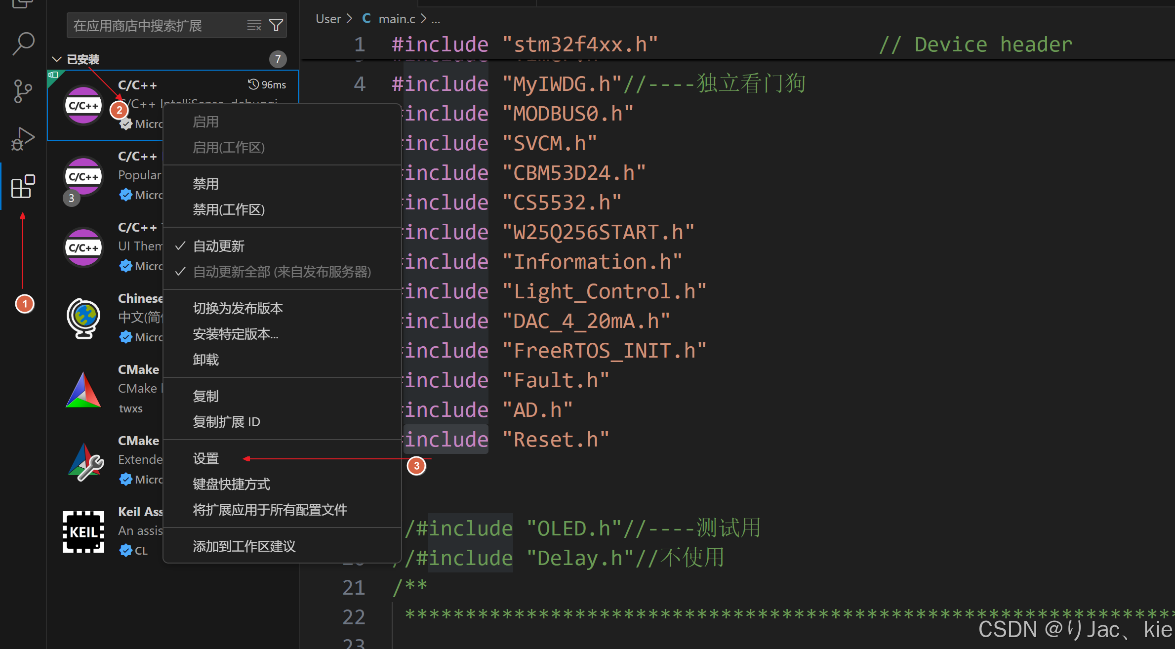
Task: Toggle 禁用(工作区) for the C/C++ extension
Action: (x=228, y=209)
